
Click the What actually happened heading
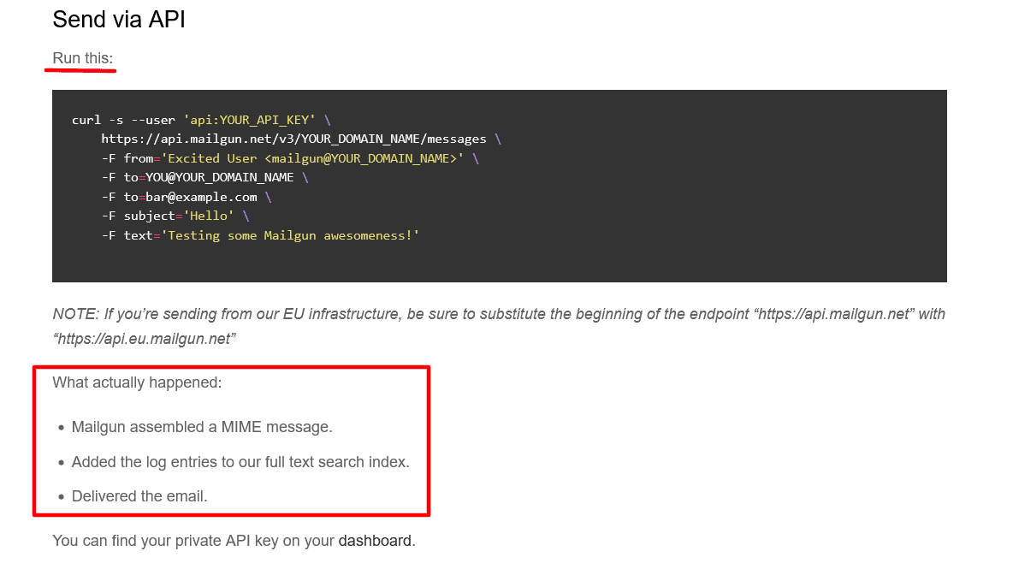[x=137, y=382]
